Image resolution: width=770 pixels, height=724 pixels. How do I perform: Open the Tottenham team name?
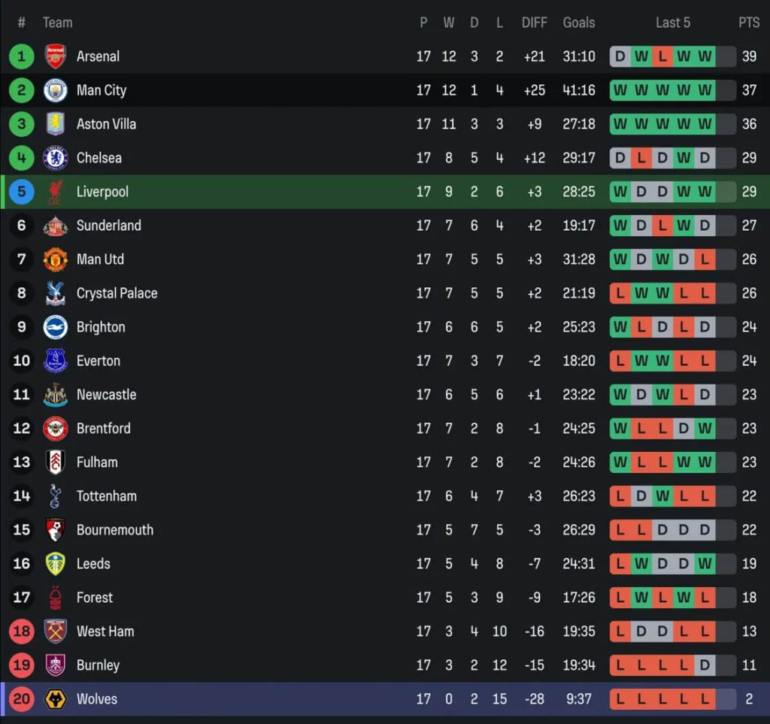[106, 496]
